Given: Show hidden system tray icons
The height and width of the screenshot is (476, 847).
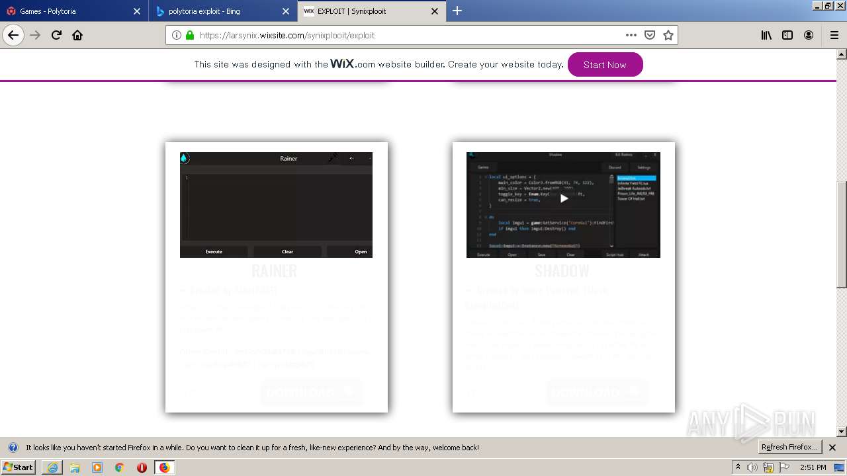Looking at the screenshot, I should pyautogui.click(x=738, y=467).
